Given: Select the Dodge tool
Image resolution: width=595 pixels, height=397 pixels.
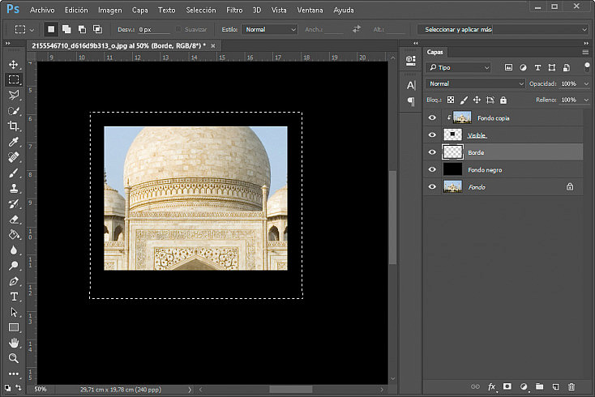Looking at the screenshot, I should point(14,266).
